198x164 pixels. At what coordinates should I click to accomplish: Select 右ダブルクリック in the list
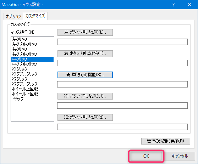pyautogui.click(x=32, y=54)
